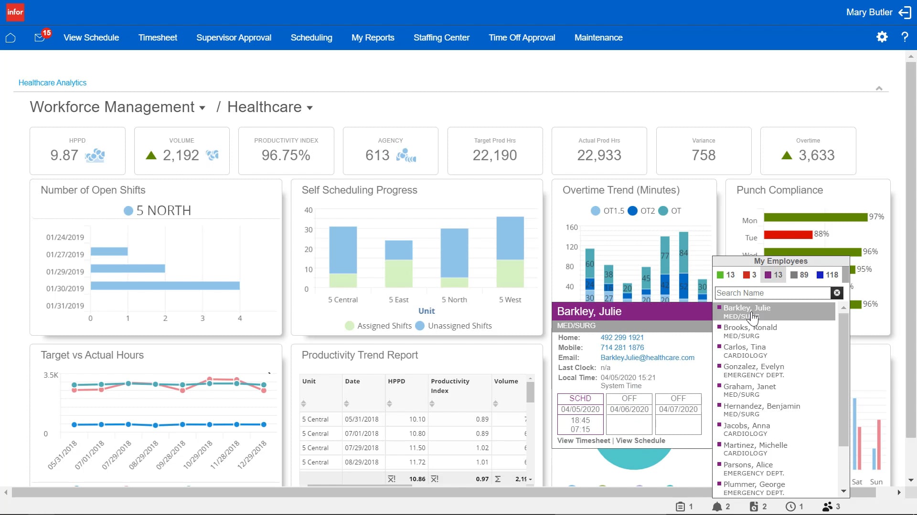Filter My Employees by red status 3
Screen dimensions: 917x515
[750, 275]
